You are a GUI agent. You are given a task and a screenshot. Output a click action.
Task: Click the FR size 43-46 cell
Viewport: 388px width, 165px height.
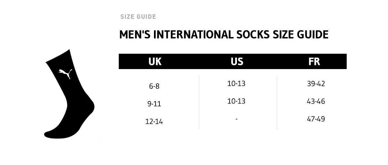point(316,101)
